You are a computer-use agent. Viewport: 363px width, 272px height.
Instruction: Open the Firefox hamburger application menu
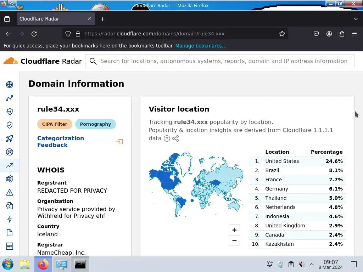coord(354,34)
